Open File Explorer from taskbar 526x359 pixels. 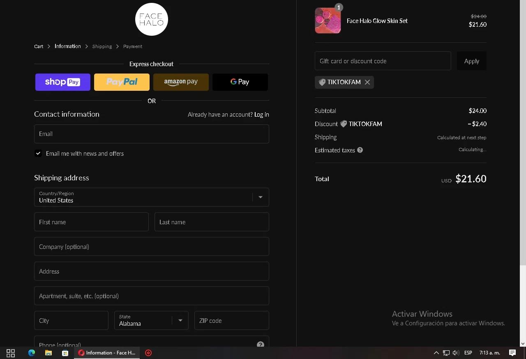coord(48,353)
